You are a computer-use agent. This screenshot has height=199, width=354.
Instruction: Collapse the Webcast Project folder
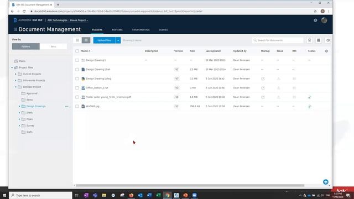coord(15,87)
